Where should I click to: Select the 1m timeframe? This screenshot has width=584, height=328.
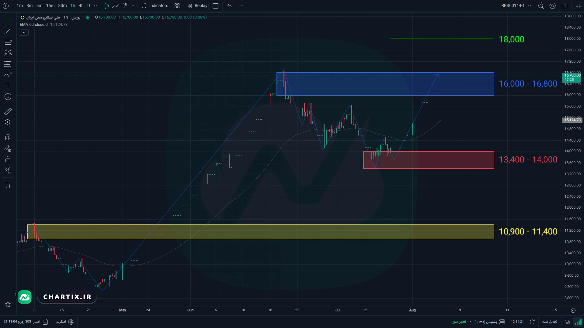click(x=20, y=6)
